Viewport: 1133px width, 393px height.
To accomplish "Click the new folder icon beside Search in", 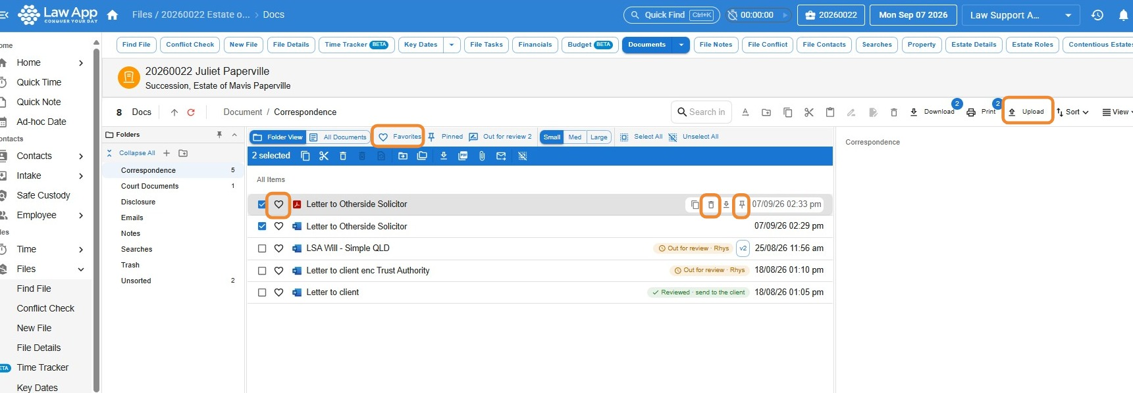I will 766,112.
